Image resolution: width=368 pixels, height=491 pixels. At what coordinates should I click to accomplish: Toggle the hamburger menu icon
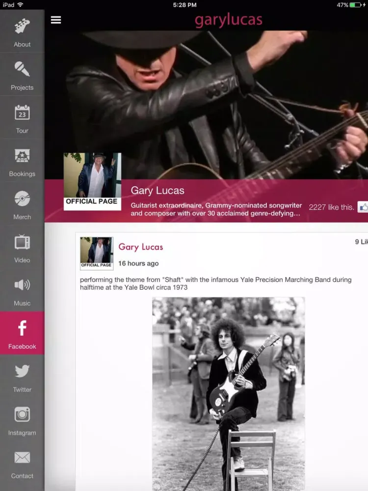pyautogui.click(x=56, y=20)
